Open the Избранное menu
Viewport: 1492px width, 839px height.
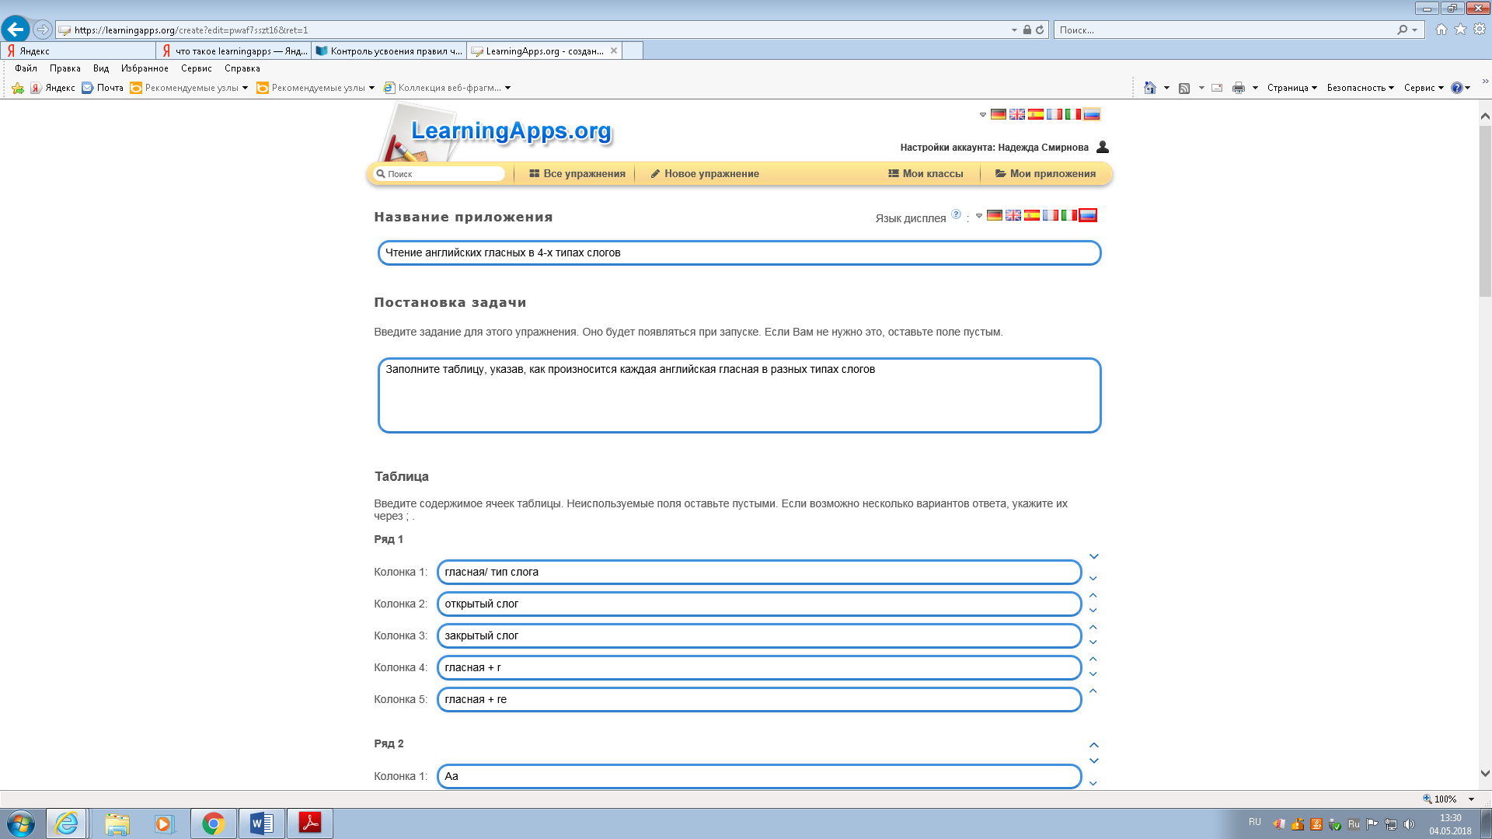145,68
